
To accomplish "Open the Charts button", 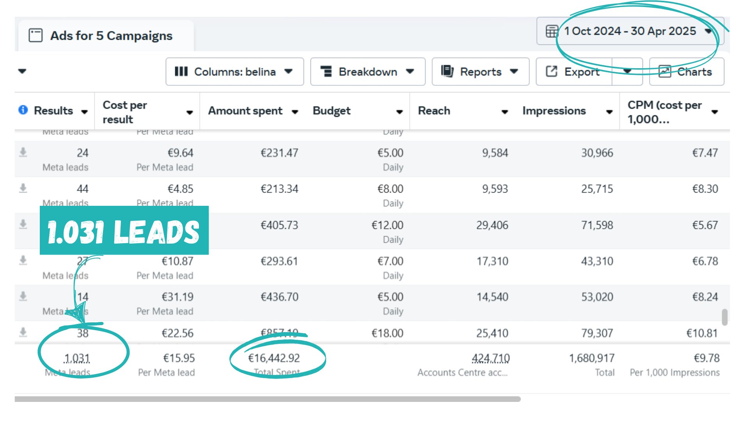I will (x=687, y=72).
